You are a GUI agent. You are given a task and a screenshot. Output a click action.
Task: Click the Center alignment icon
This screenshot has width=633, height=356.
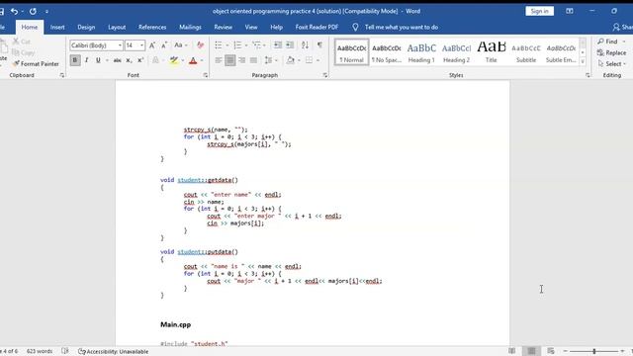(230, 60)
